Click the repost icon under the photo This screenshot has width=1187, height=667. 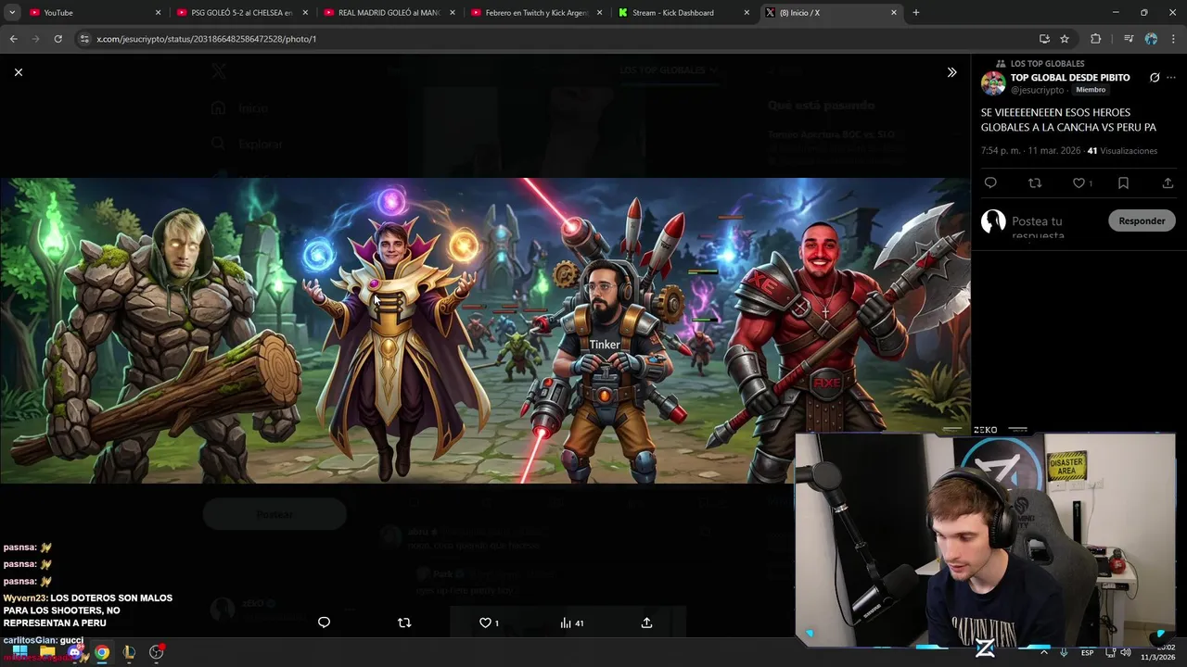(404, 623)
